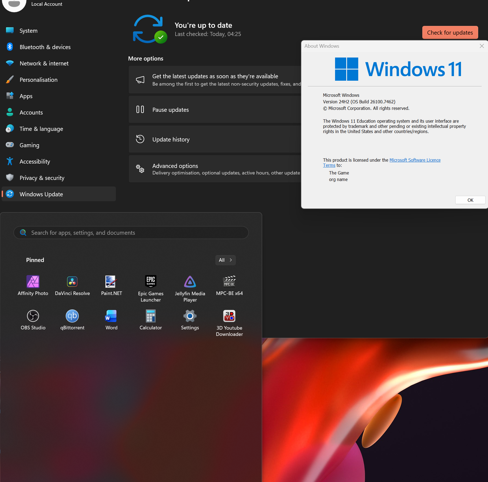Click the Personalisation paintbrush icon

10,80
